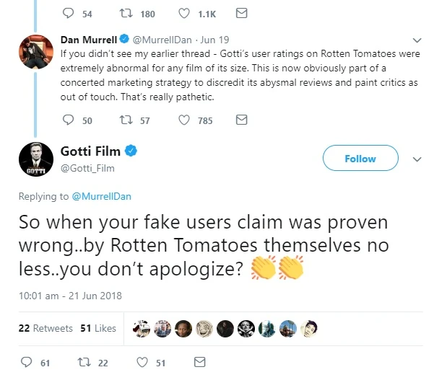This screenshot has width=447, height=380.
Task: Like the Gotti Film tweet
Action: point(142,363)
